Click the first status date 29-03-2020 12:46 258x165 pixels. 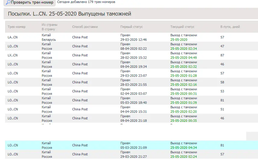[x=134, y=40]
